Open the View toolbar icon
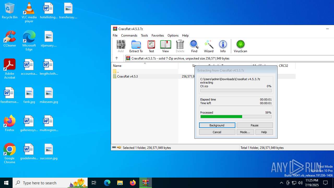The width and height of the screenshot is (334, 188). pyautogui.click(x=165, y=46)
